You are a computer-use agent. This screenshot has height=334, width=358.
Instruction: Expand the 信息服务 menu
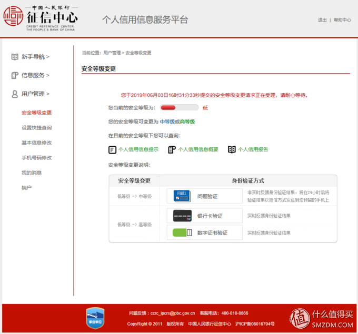(35, 75)
